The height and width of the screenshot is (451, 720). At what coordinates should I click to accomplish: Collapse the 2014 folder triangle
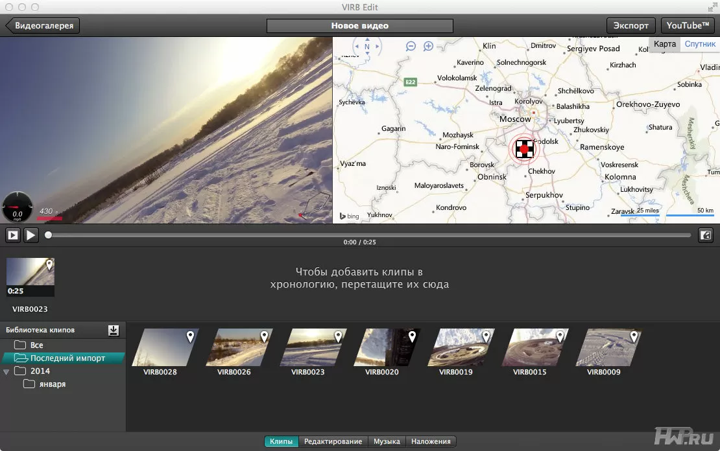point(6,372)
